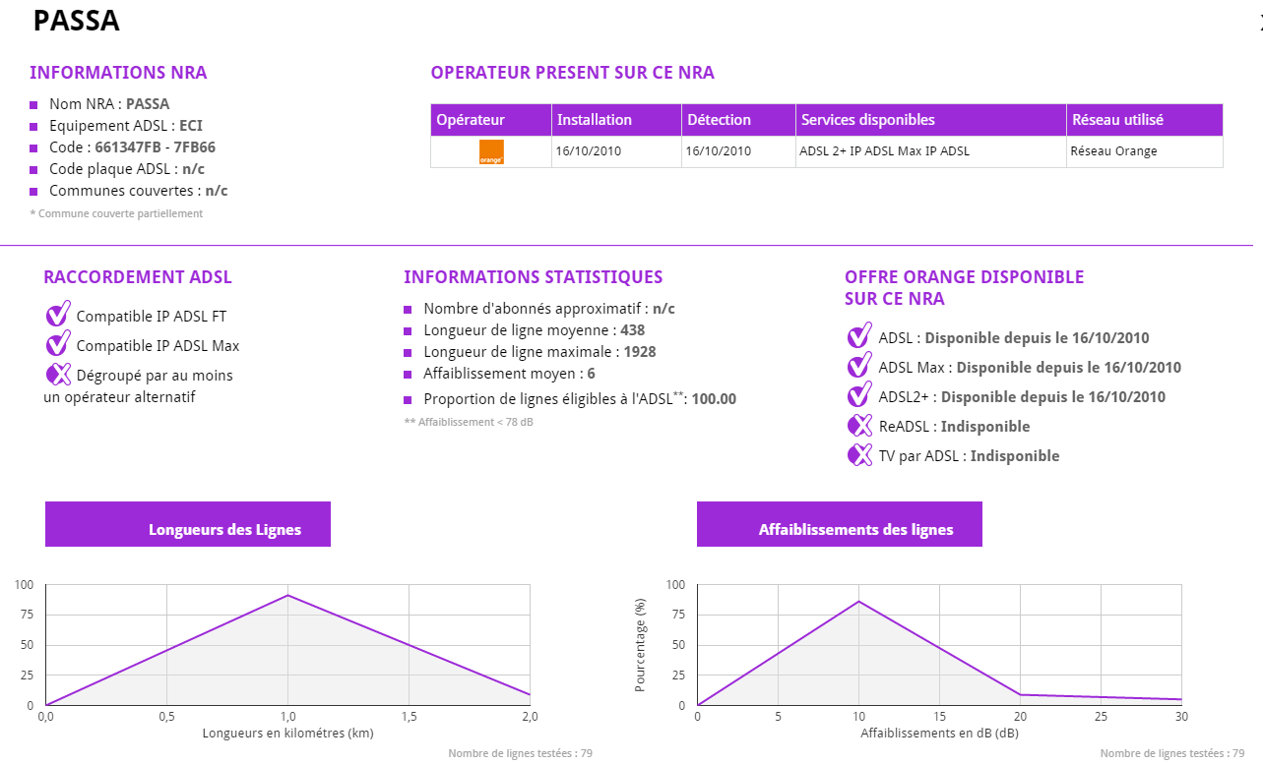
Task: Click checkmark icon beside Compatible IP ADSL FT
Action: (58, 316)
